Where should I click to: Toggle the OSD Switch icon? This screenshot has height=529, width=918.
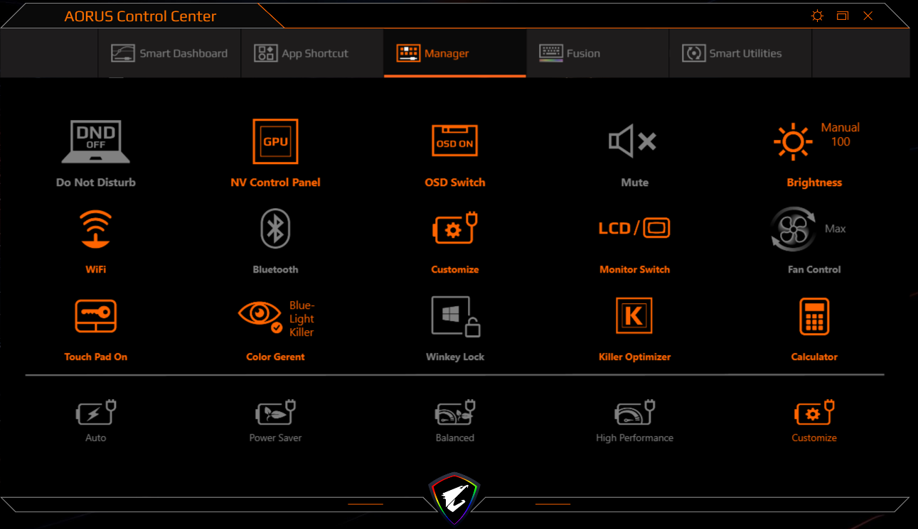(455, 141)
